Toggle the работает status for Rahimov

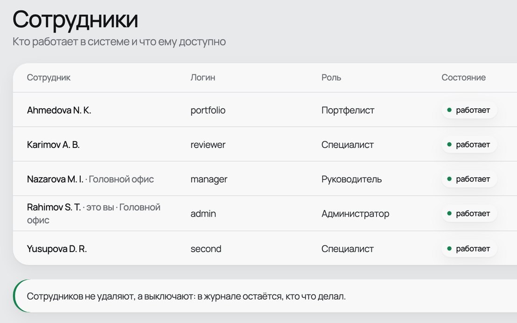tap(469, 213)
